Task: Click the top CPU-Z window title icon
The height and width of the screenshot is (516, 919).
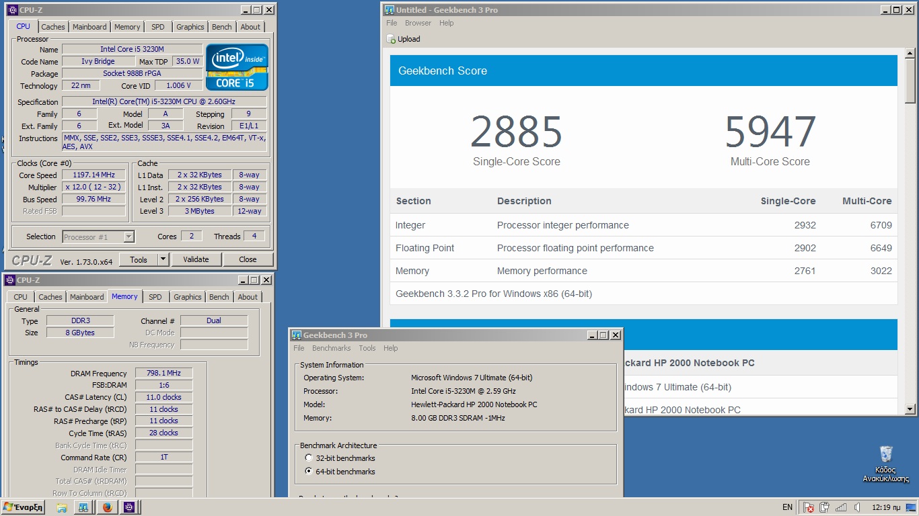Action: [x=12, y=10]
